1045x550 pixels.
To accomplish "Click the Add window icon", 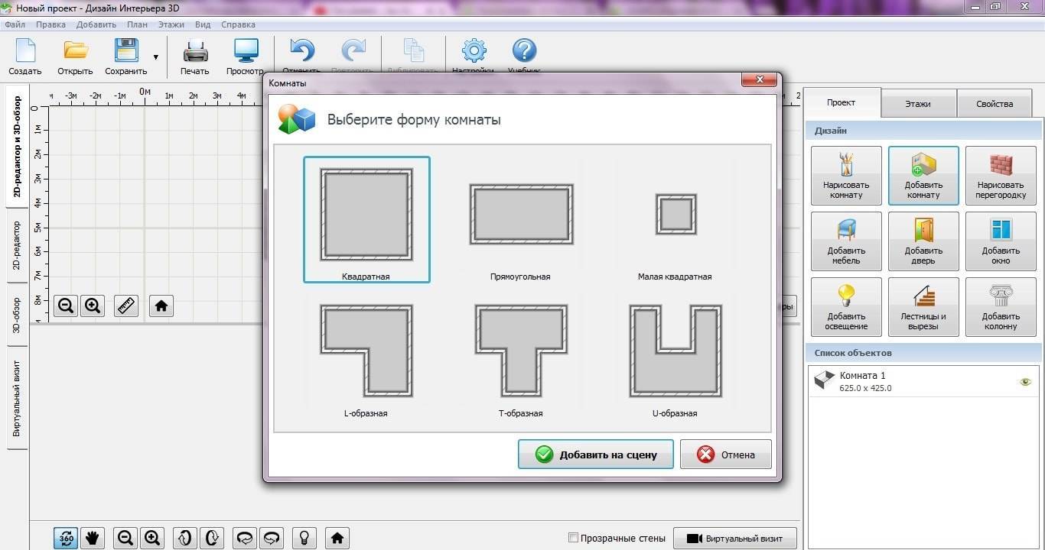I will (x=1001, y=241).
